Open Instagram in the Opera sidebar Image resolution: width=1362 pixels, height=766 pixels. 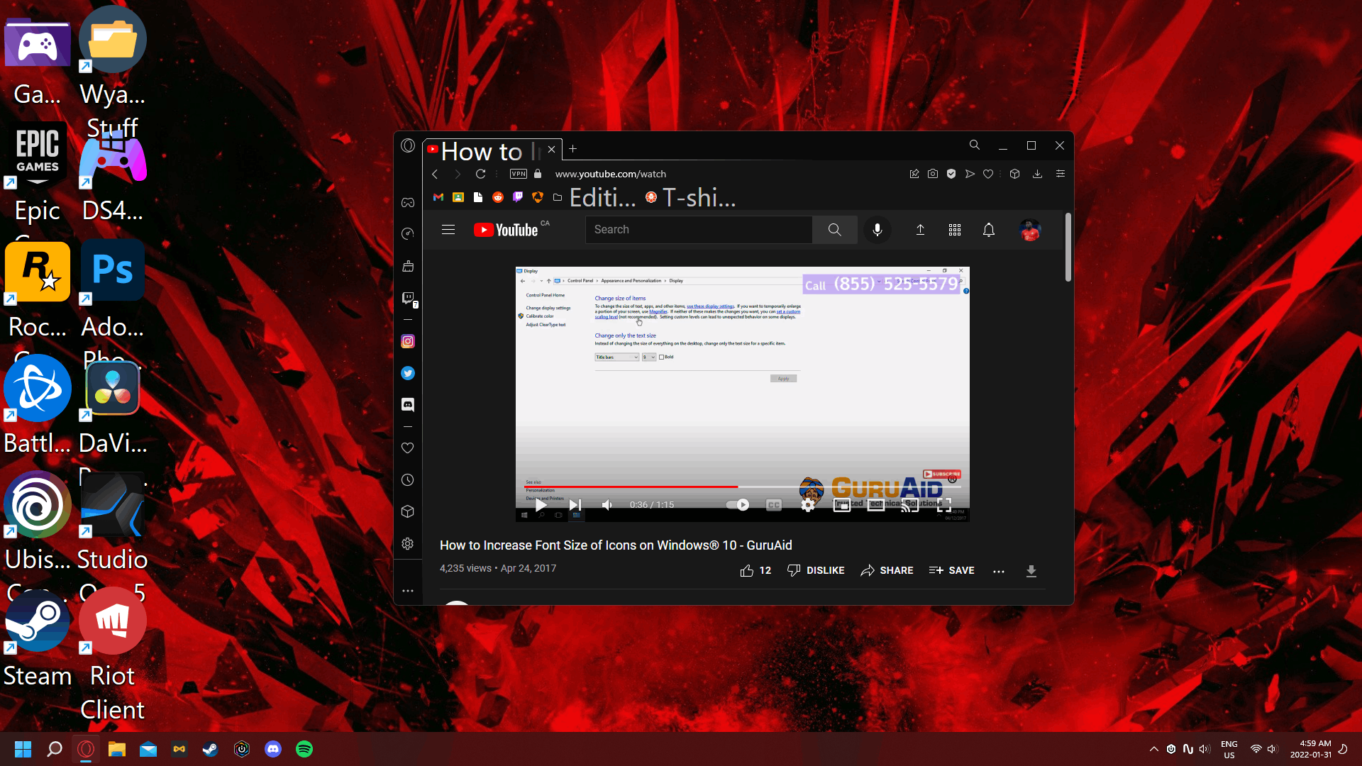[408, 341]
